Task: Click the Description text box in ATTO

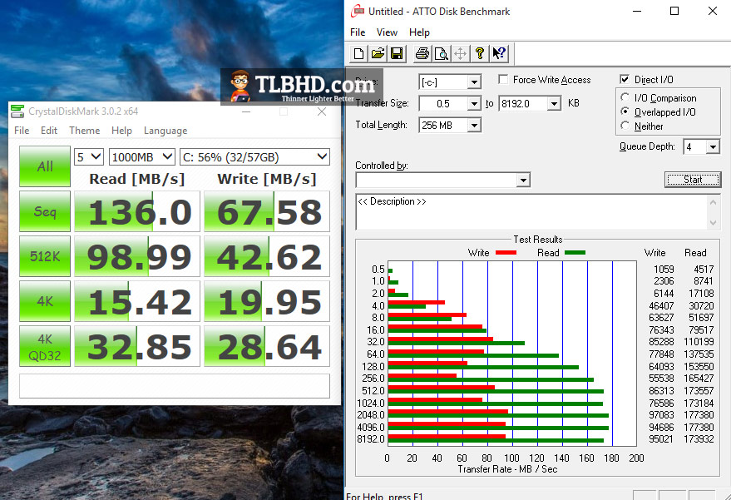Action: click(x=532, y=212)
